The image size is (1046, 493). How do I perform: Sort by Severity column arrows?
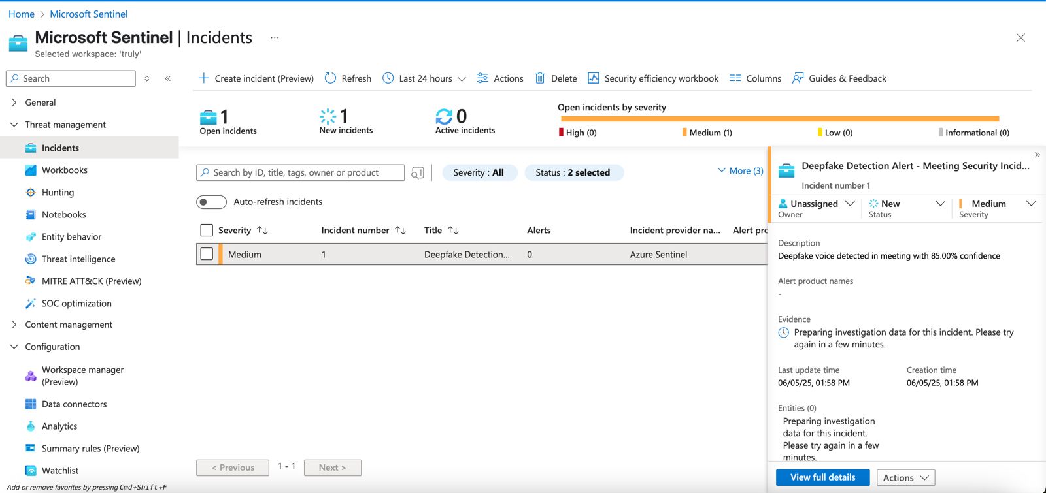coord(262,231)
